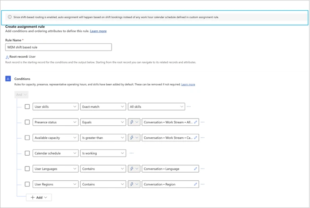Screen dimensions: 310x208
Task: Expand the Is working operator dropdown
Action: tap(103, 153)
